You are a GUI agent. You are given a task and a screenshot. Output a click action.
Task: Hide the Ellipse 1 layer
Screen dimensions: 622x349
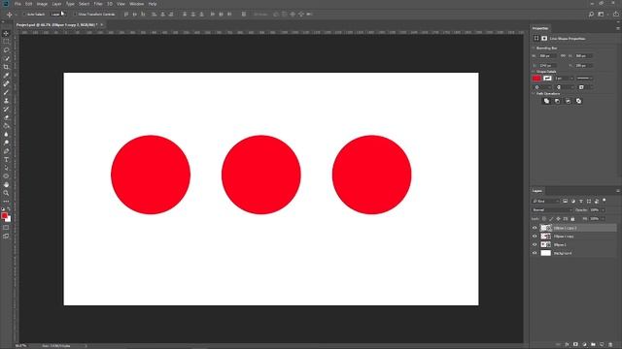535,244
